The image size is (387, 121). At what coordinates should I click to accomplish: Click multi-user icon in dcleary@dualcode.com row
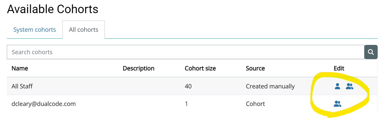[337, 104]
